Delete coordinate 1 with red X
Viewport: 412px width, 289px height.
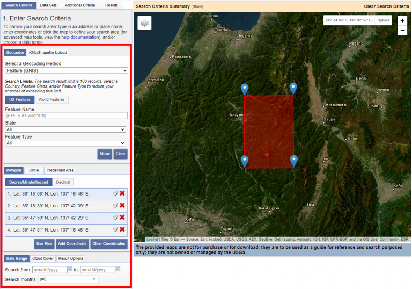pos(122,193)
